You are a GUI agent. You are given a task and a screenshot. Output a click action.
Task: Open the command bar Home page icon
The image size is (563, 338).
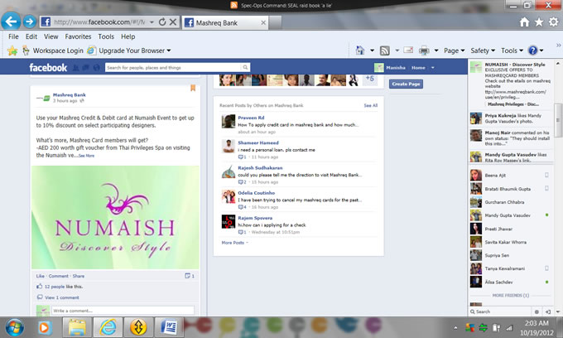pos(360,51)
